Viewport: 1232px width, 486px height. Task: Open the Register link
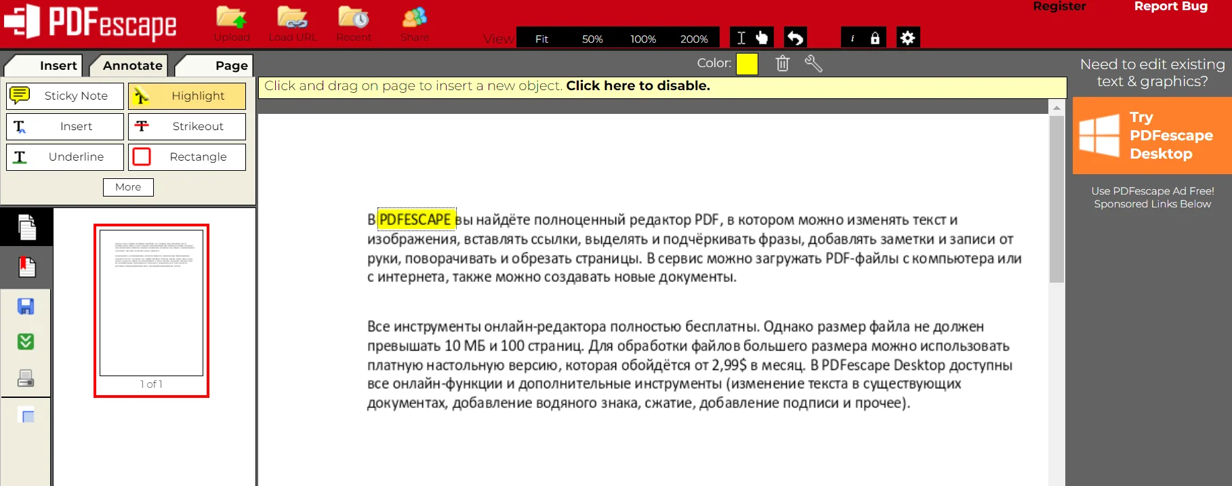coord(1059,6)
